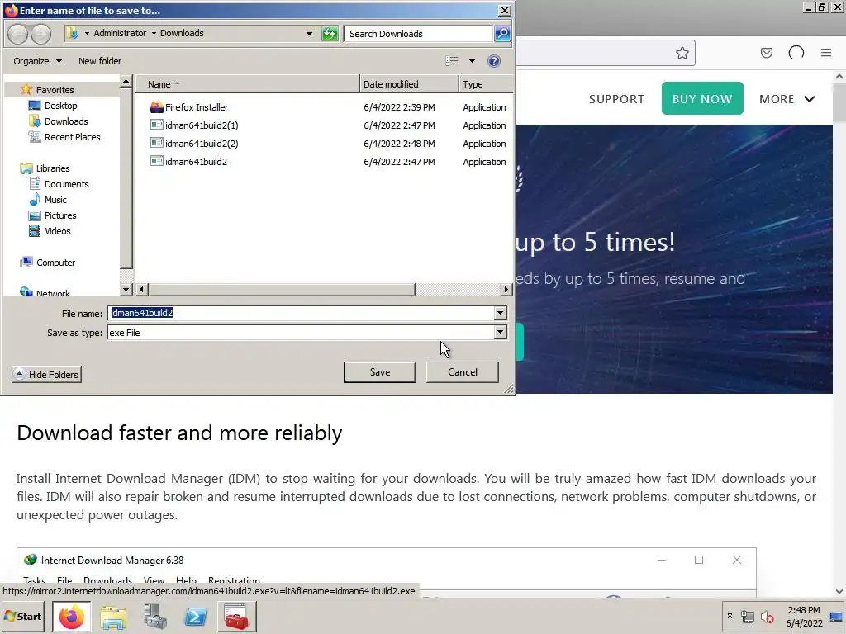Click the Search Downloads box
Viewport: 846px width, 634px height.
tap(418, 33)
